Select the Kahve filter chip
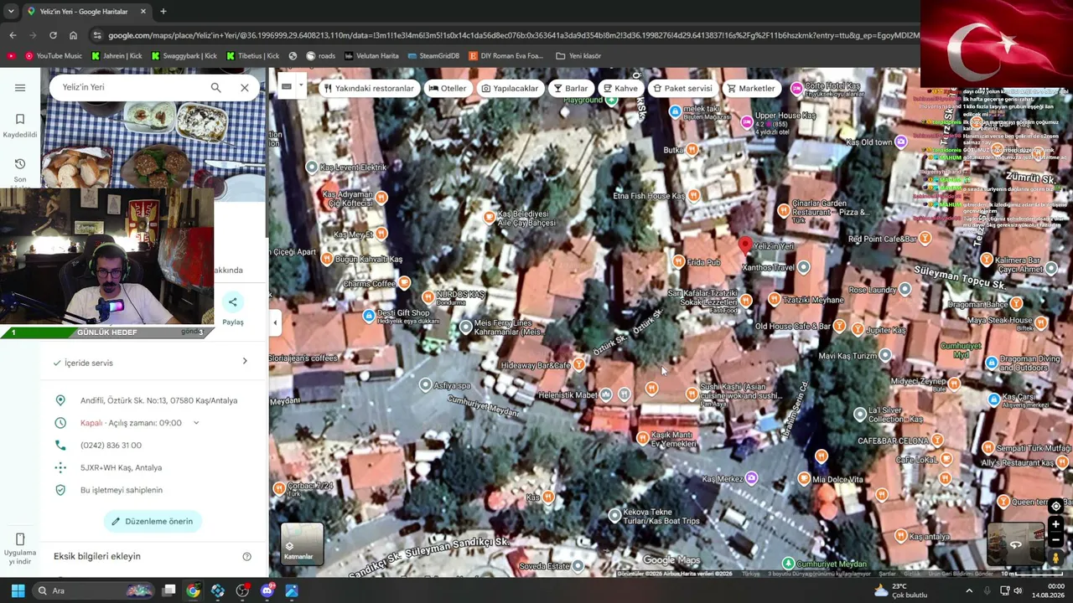Image resolution: width=1073 pixels, height=603 pixels. tap(619, 88)
